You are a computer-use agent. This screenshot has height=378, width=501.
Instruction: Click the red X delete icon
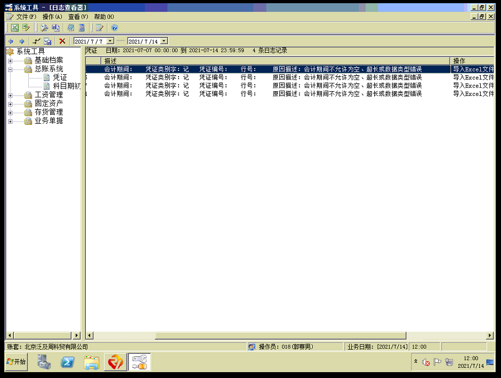[62, 41]
